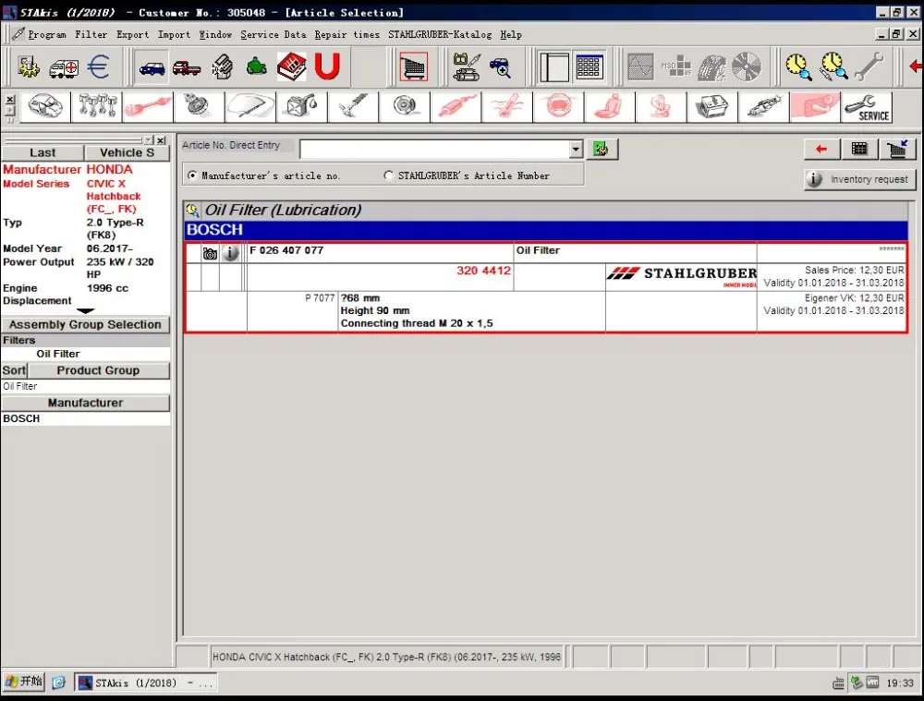This screenshot has width=924, height=701.
Task: Click the red back arrow button
Action: (821, 149)
